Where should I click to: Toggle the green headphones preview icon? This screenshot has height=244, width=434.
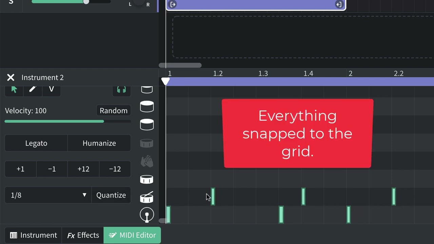point(121,90)
